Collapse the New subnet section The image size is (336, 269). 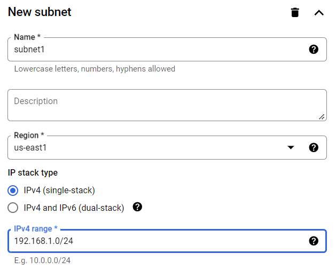319,12
